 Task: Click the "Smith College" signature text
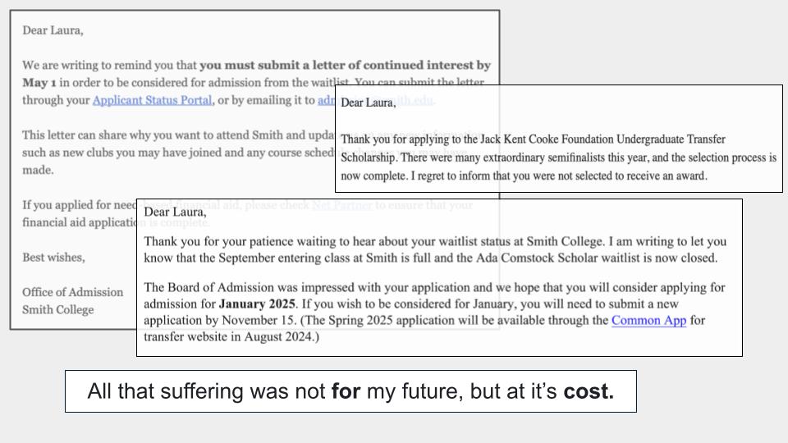pyautogui.click(x=58, y=309)
